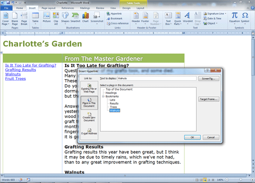Image resolution: width=255 pixels, height=183 pixels.
Task: Switch to the Page Layout tab
Action: click(x=49, y=8)
